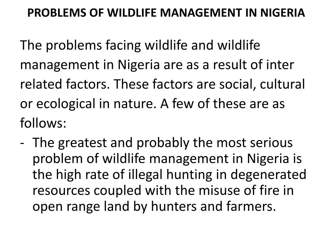Click the word 'farmers.' ending the slide
Screen dimensions: 332x249
tap(251, 206)
